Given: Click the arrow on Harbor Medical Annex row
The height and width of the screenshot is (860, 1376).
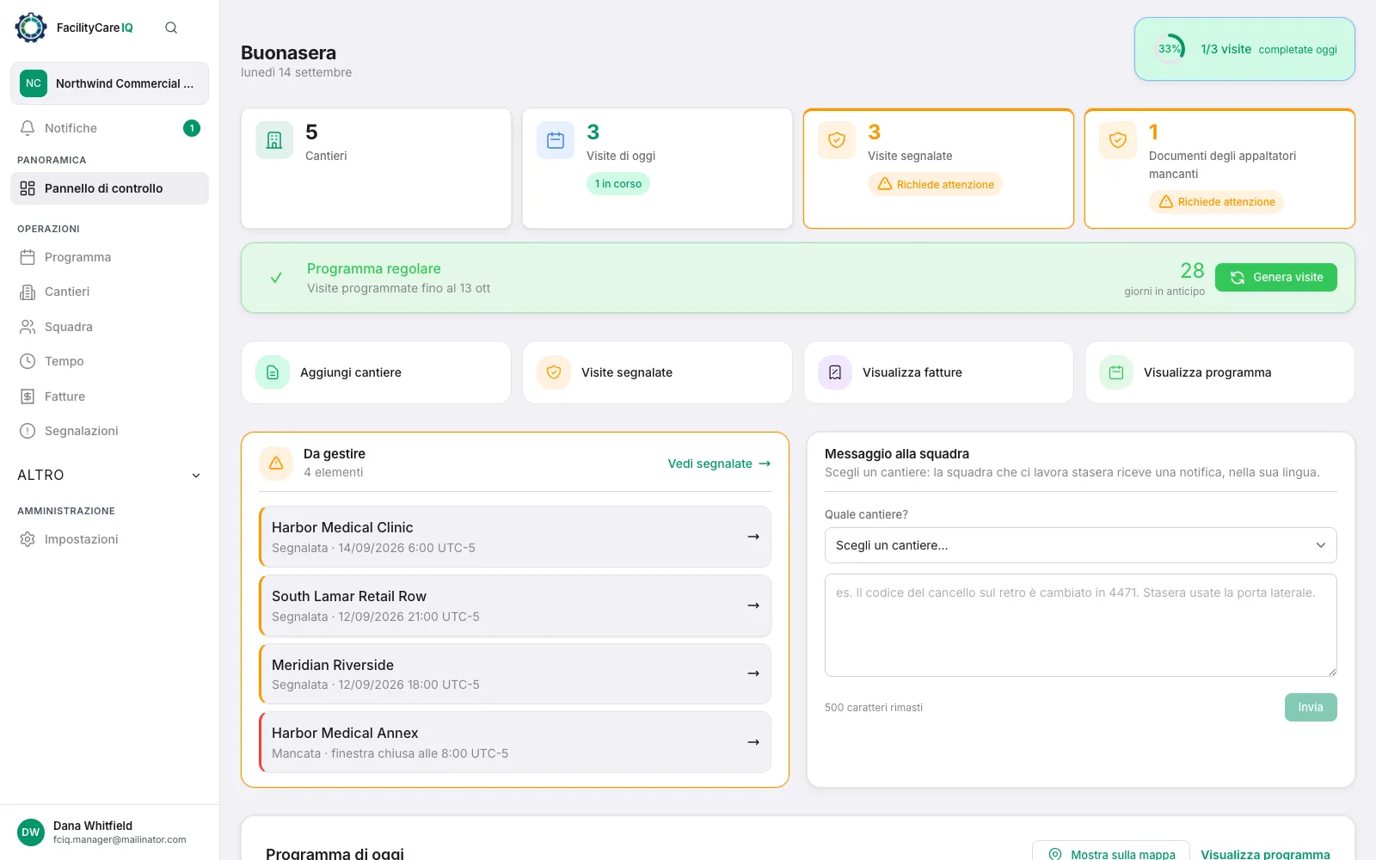Looking at the screenshot, I should [753, 742].
